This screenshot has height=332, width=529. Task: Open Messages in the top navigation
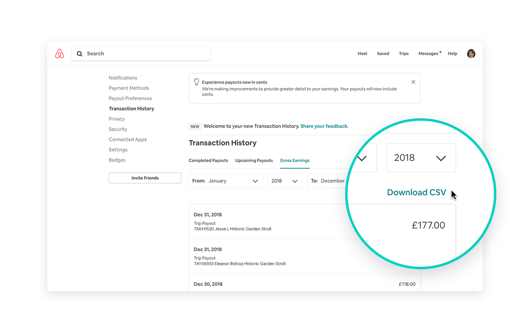pos(428,54)
